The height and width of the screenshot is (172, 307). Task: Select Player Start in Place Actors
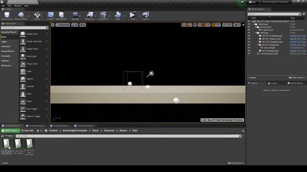click(x=34, y=64)
